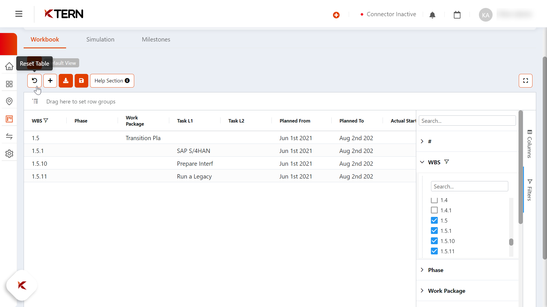Open settings gear in sidebar
547x307 pixels.
pos(9,154)
